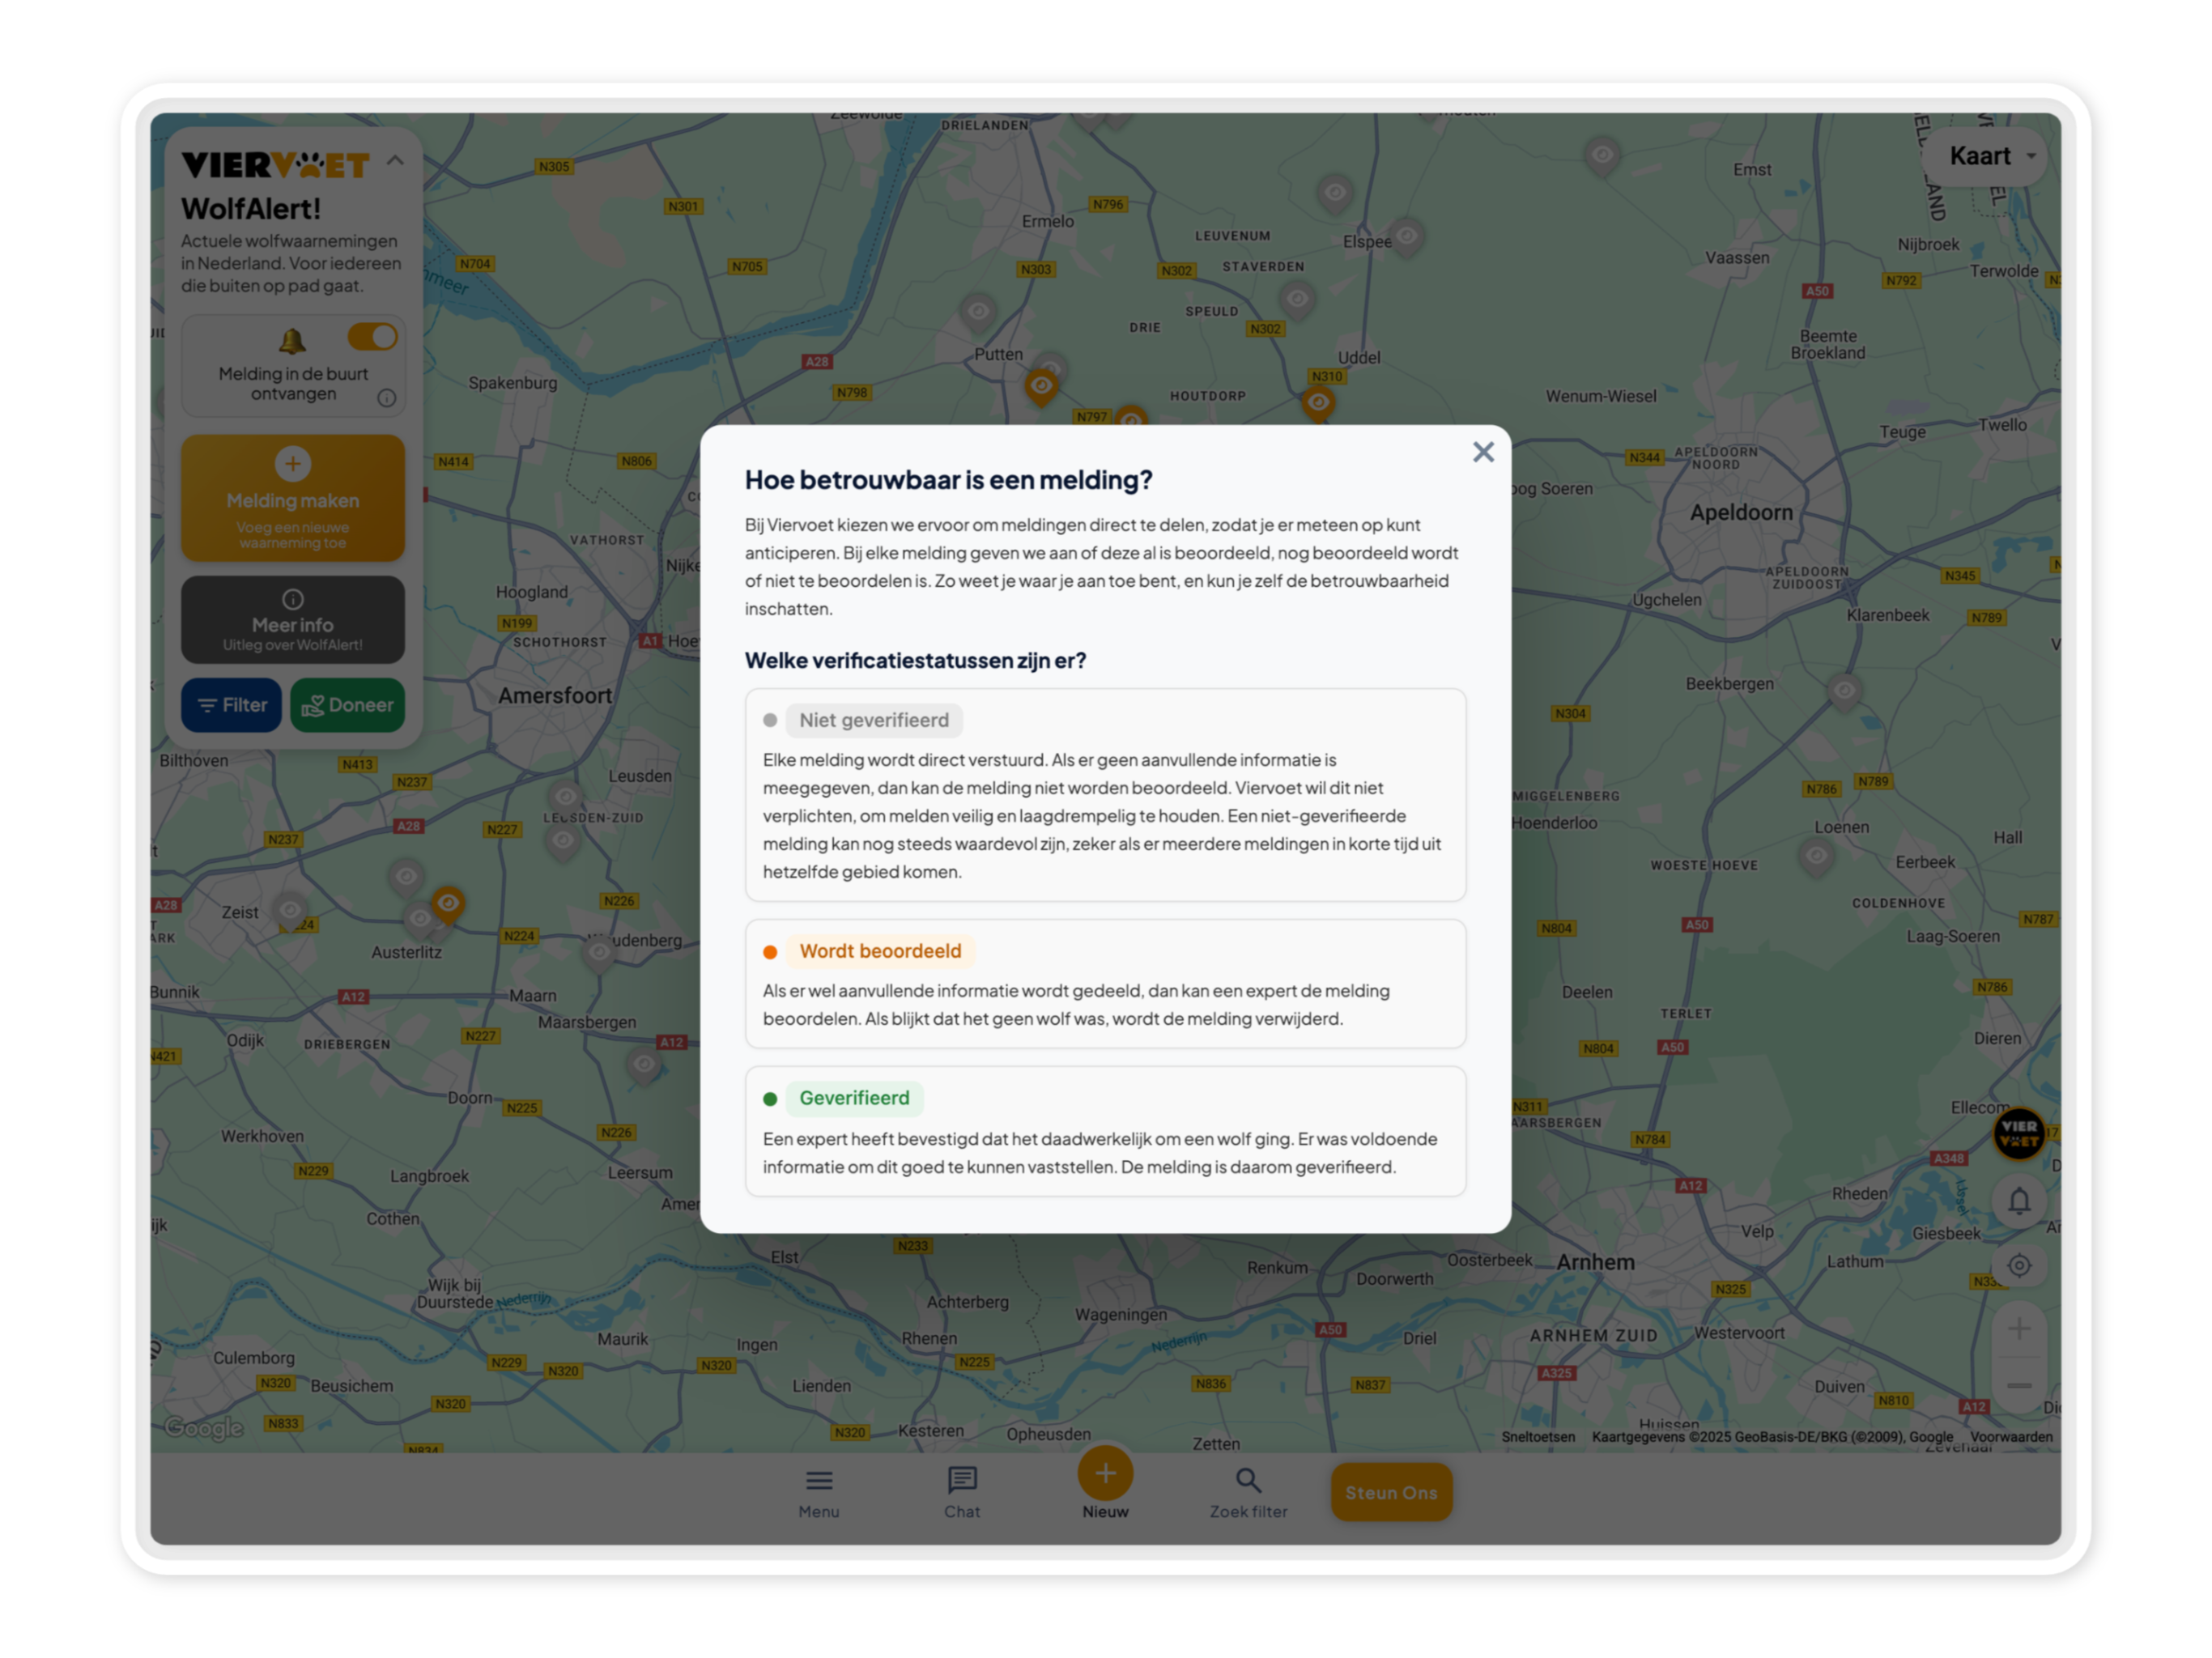This screenshot has height=1658, width=2212.
Task: Click the bell icon in notification card
Action: pyautogui.click(x=292, y=342)
